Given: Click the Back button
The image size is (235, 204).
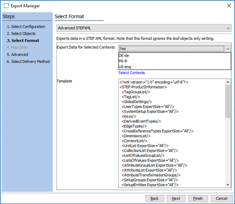Looking at the screenshot, I should click(155, 198).
